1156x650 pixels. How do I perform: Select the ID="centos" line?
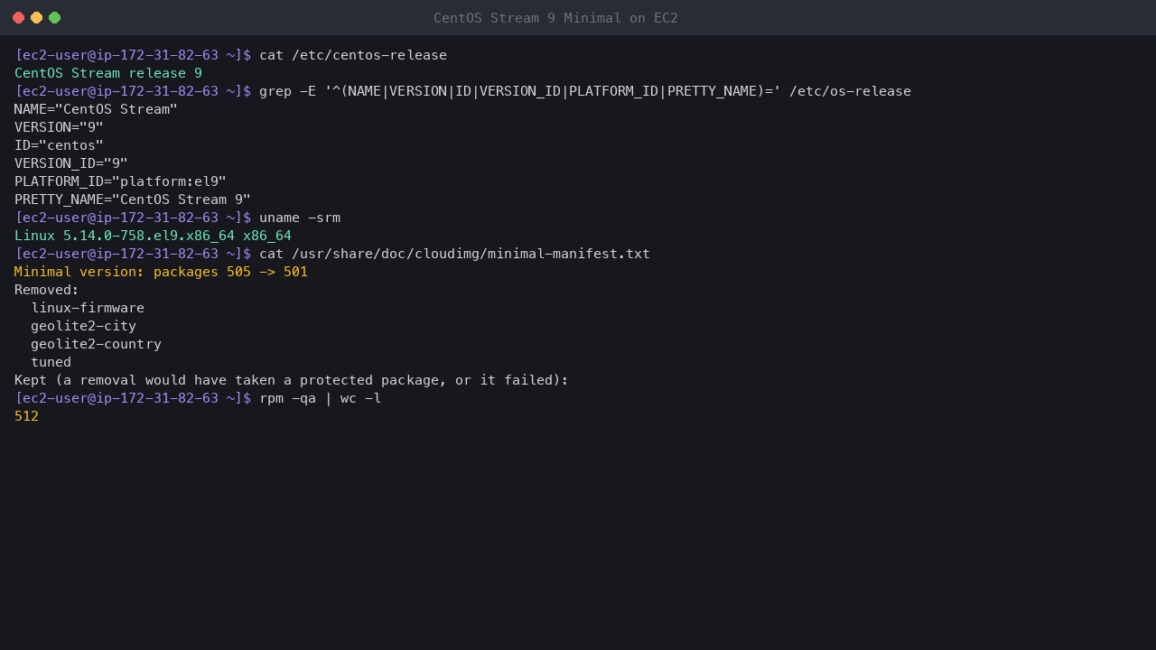[59, 145]
